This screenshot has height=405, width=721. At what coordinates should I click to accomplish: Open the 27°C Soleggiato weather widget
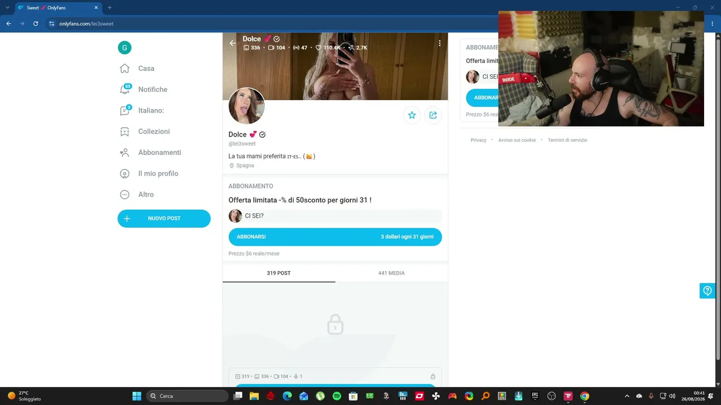pyautogui.click(x=25, y=396)
